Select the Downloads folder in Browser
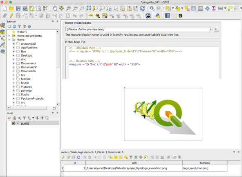Image resolution: width=242 pixels, height=177 pixels. (28, 71)
